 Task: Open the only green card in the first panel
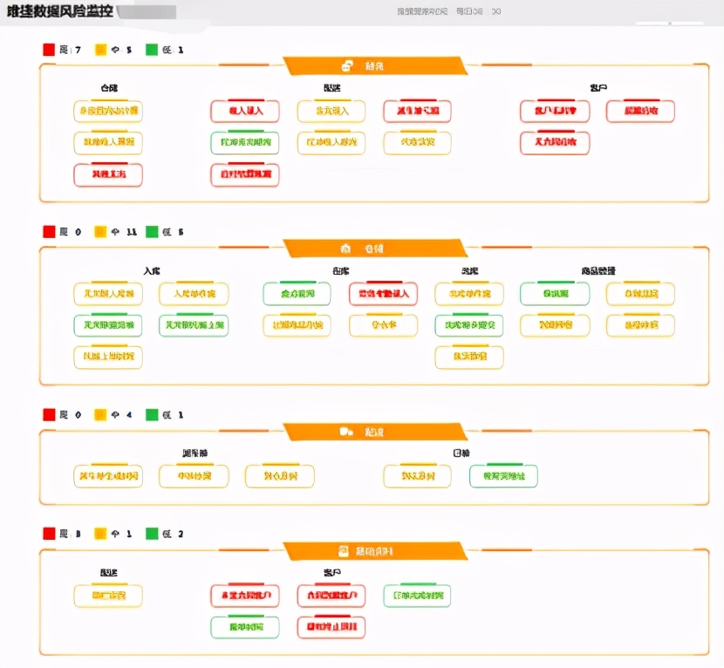pos(244,143)
